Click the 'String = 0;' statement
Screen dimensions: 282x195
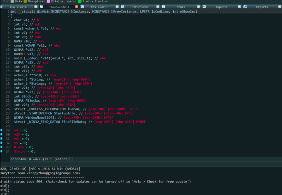click(x=24, y=151)
